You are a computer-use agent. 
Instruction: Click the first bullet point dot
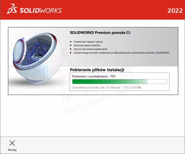71,42
